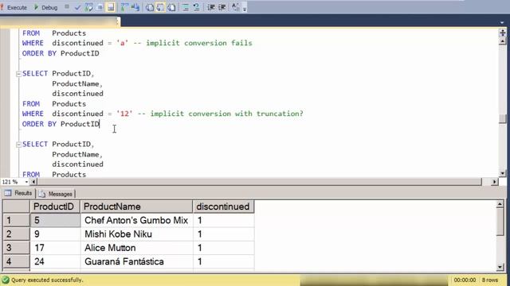Collapse the SELECT block with '12' filter
Image resolution: width=510 pixels, height=286 pixels.
18,74
